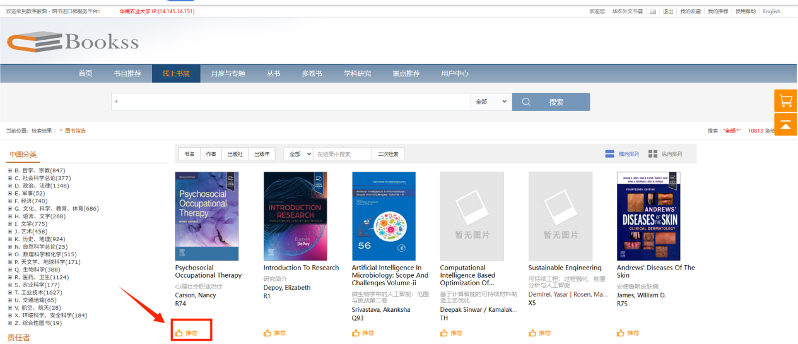
Task: Expand the R. 医药、卫生 category
Action: pyautogui.click(x=9, y=278)
